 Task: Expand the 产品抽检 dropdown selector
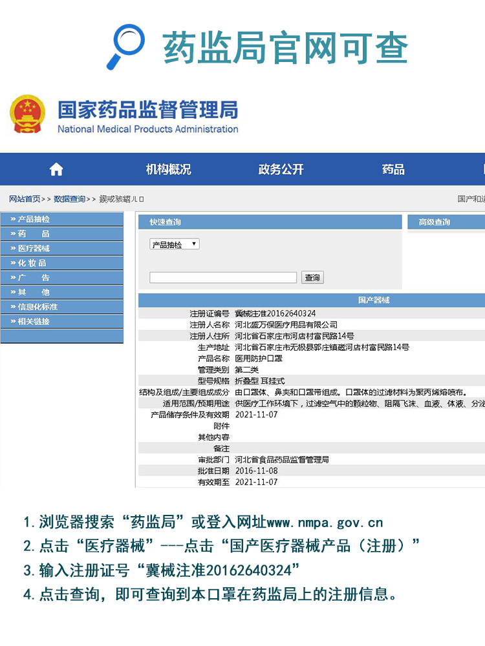(175, 245)
